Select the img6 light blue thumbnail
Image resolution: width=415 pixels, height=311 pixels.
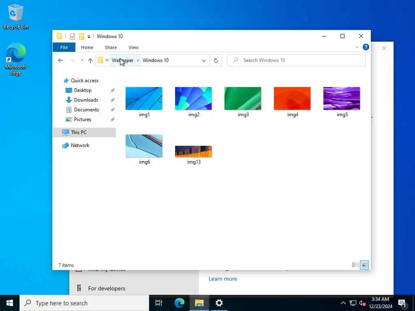click(x=144, y=146)
